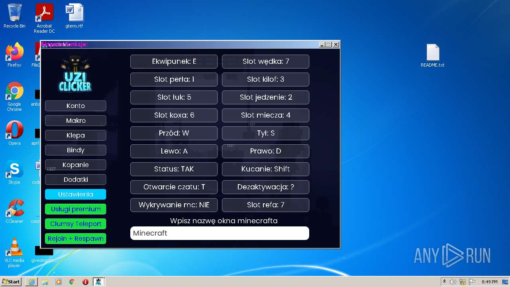Click the Usługi premium button
Viewport: 510px width, 287px height.
click(76, 209)
